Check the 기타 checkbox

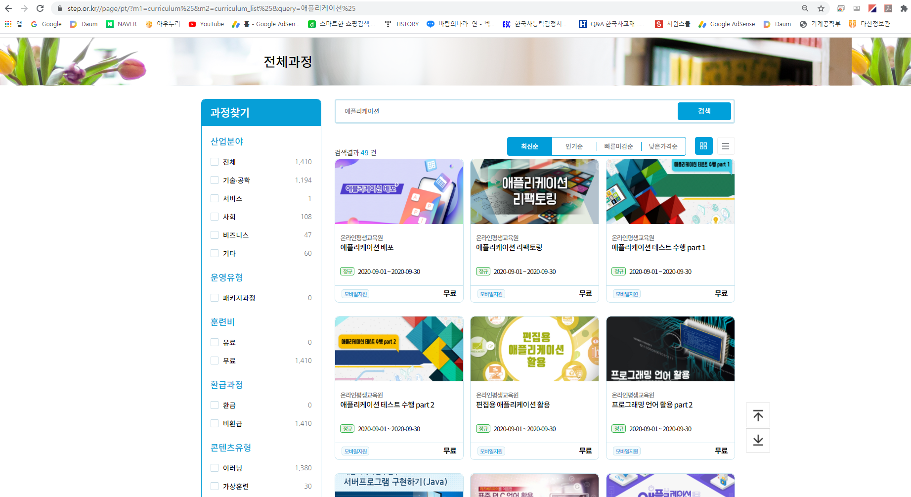pos(215,253)
